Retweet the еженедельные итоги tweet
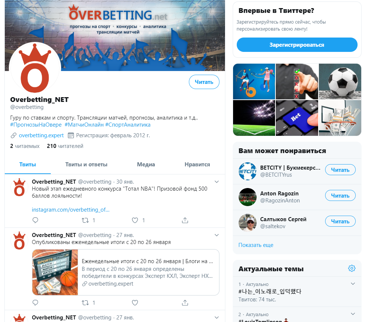The image size is (373, 322). (x=85, y=303)
